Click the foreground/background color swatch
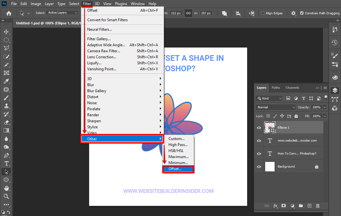Screen dimensions: 341x216 point(3,212)
